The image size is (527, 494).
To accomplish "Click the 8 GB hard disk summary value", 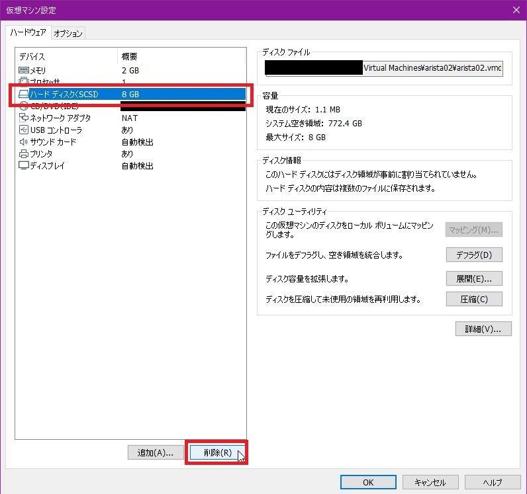I will pyautogui.click(x=130, y=94).
